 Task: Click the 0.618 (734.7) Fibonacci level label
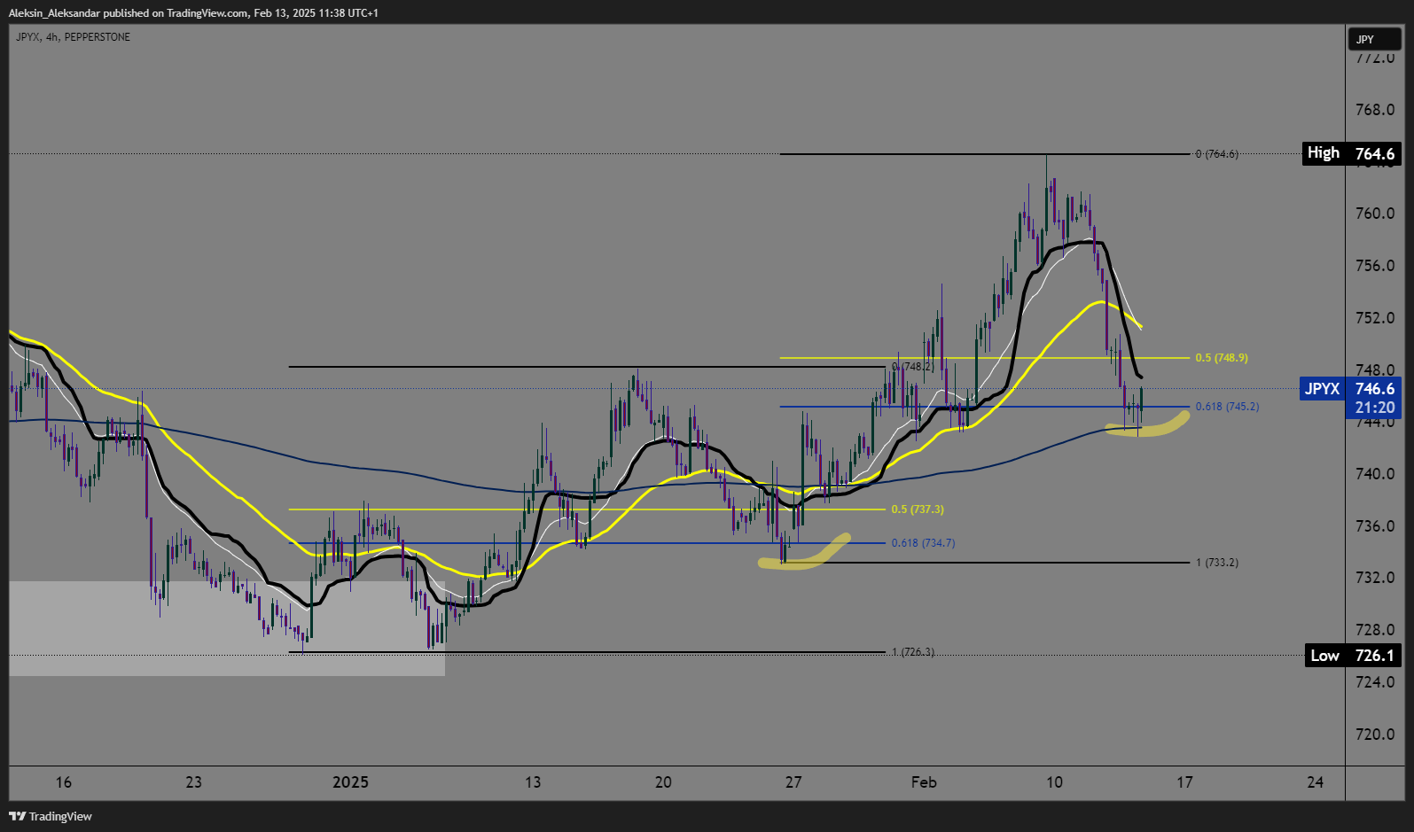coord(923,543)
